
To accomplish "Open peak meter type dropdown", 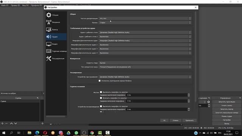I will pyautogui.click(x=145, y=67).
